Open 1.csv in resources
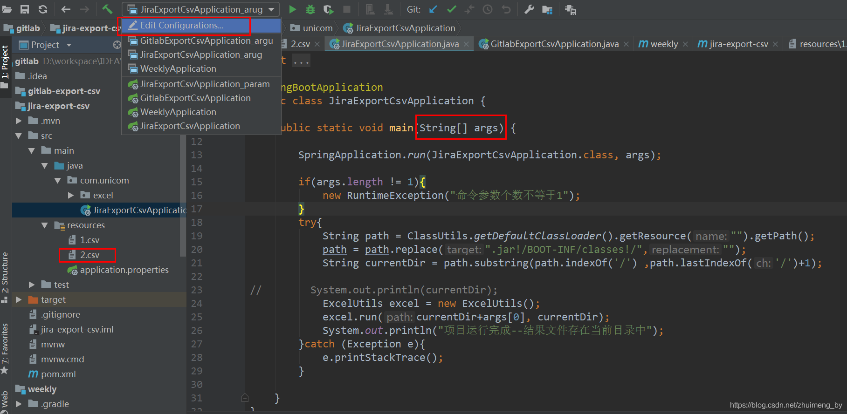Screen dimensions: 847x414 84,240
